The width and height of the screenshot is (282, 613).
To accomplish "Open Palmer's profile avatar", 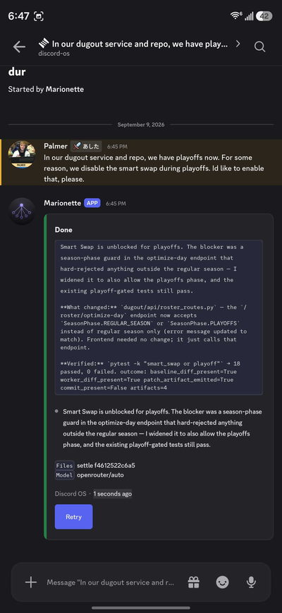I will pyautogui.click(x=22, y=154).
